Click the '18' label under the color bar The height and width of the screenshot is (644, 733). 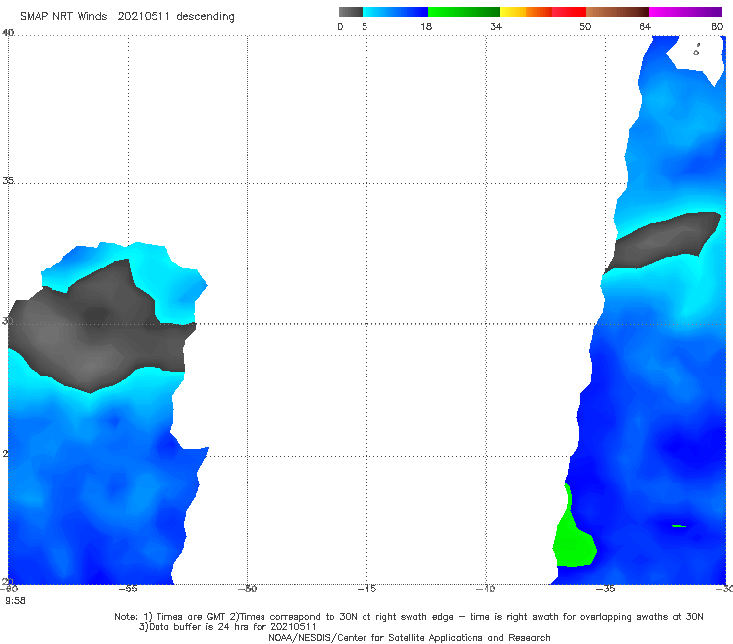(x=426, y=26)
